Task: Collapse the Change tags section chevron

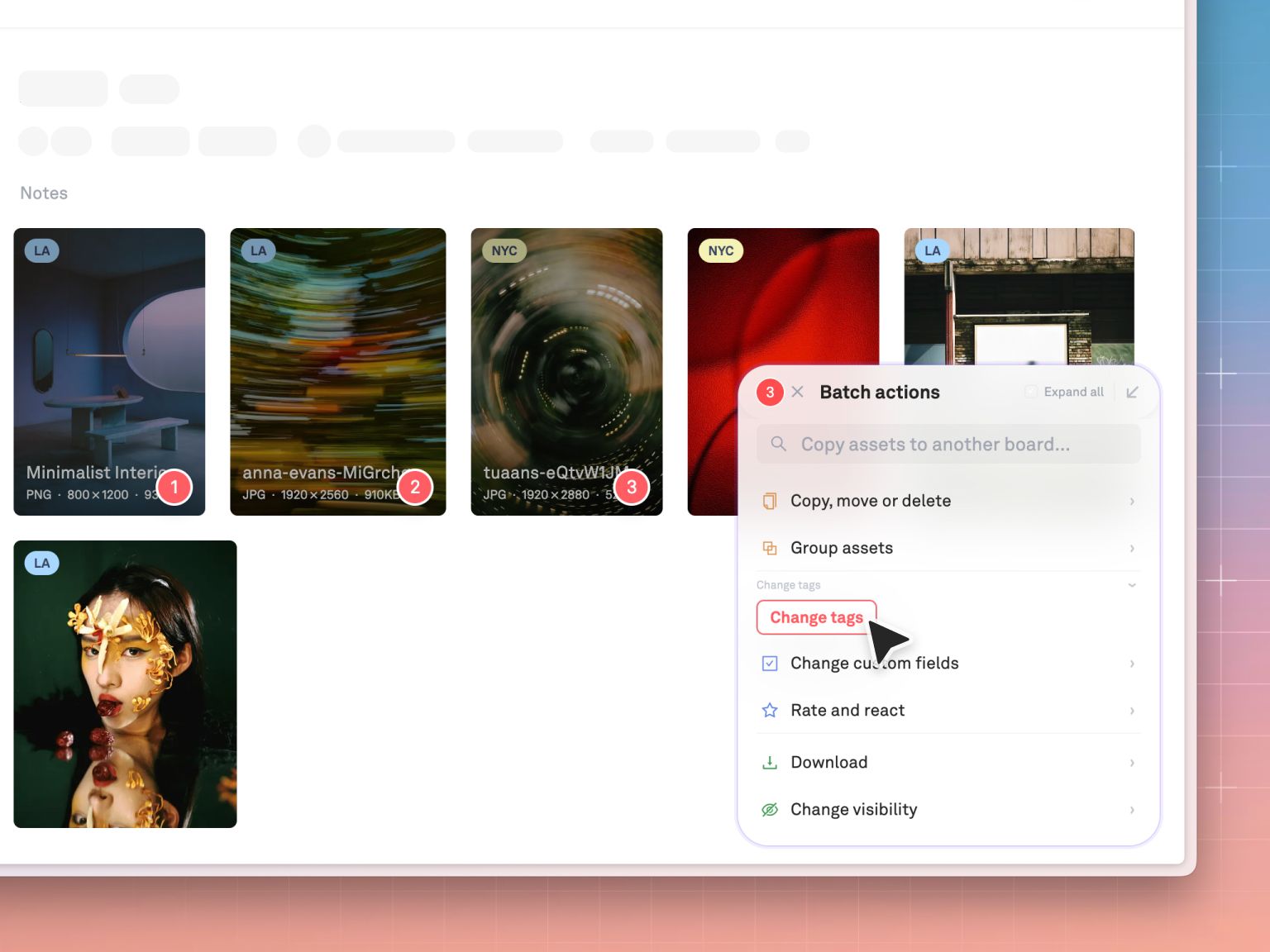Action: (x=1132, y=585)
